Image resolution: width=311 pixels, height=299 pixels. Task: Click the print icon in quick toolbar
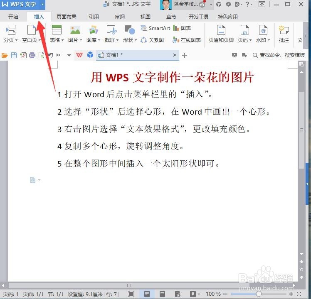(32, 55)
